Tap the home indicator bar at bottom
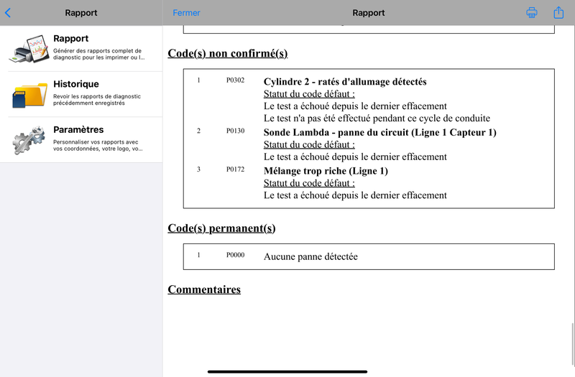Image resolution: width=575 pixels, height=377 pixels. 287,371
